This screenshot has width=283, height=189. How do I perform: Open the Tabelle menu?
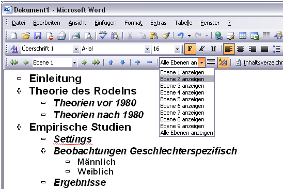click(183, 23)
